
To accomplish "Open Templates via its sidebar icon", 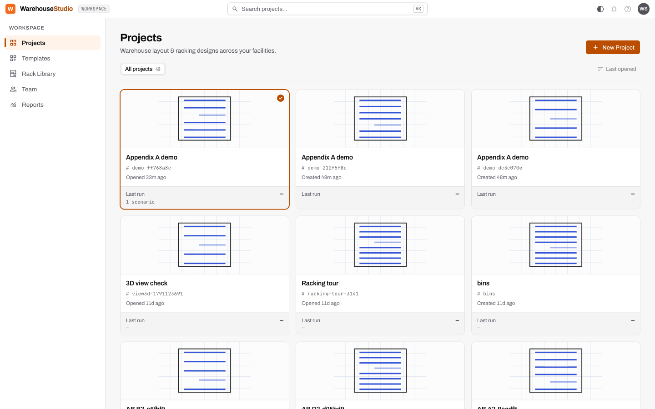I will click(13, 58).
